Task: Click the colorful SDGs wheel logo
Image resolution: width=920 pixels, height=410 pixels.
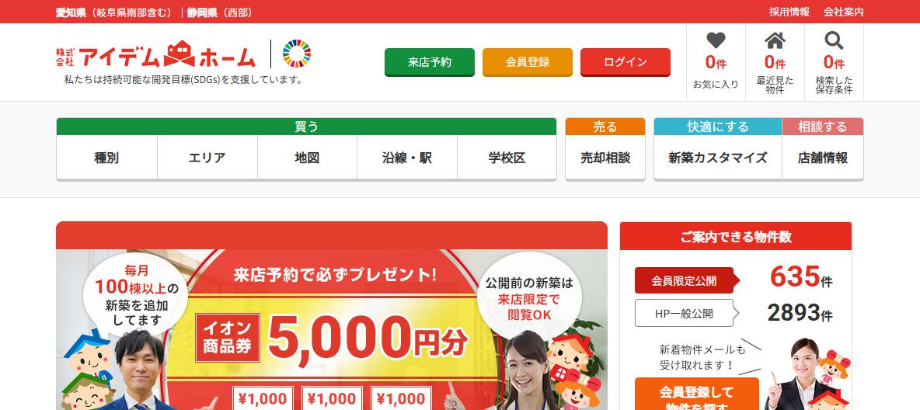Action: click(297, 54)
